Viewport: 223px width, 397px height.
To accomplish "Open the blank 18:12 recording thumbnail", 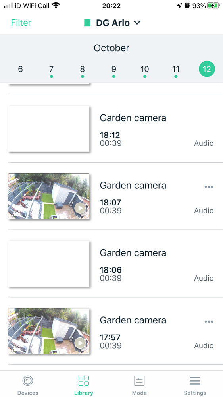I will (x=49, y=129).
